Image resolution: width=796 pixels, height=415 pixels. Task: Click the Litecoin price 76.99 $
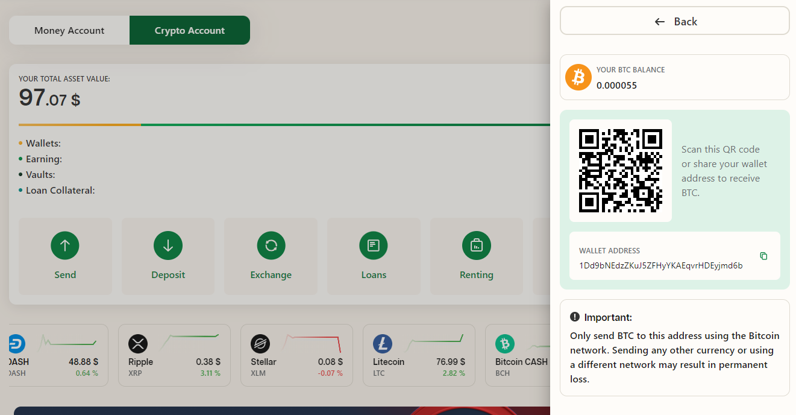coord(450,362)
